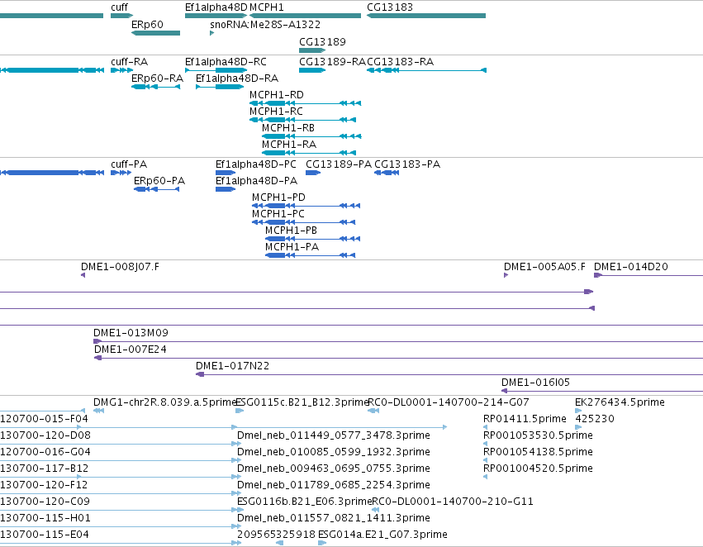Select BAC clone DME1-016I05

point(535,383)
